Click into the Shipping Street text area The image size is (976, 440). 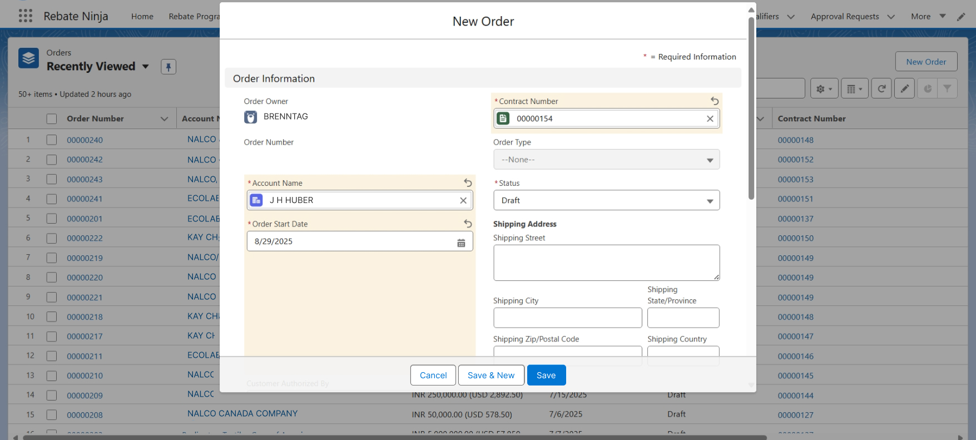click(x=606, y=263)
